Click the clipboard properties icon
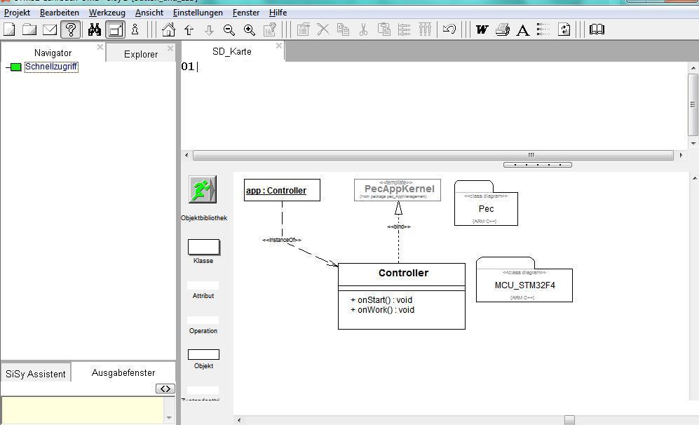699x425 pixels. (303, 30)
